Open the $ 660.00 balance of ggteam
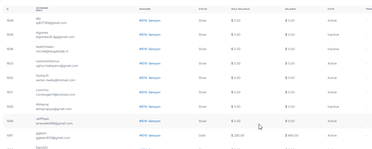372x149 pixels. tap(292, 136)
